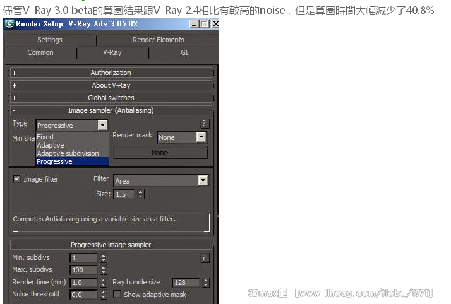Adjust the Min. subdivs spinner arrows

point(104,258)
